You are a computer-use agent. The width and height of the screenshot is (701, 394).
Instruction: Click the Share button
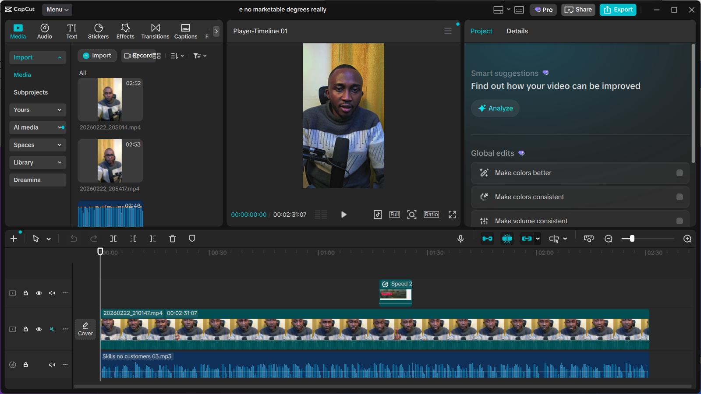578,10
